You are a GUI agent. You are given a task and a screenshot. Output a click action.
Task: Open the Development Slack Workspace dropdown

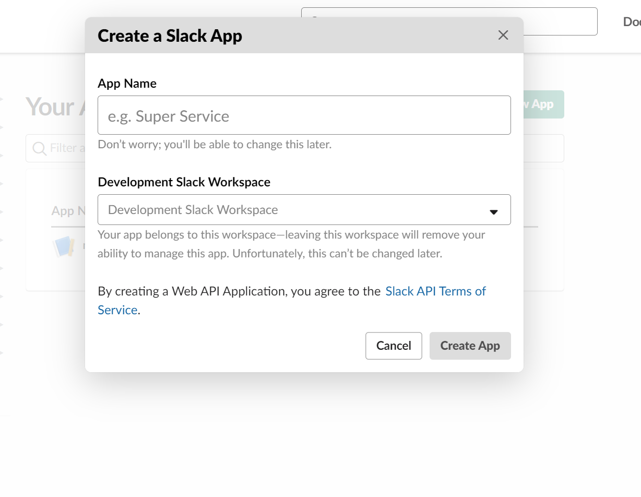point(304,210)
